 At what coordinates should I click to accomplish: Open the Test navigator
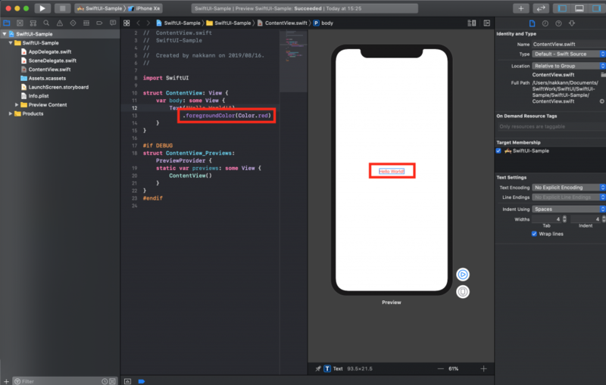coord(73,23)
